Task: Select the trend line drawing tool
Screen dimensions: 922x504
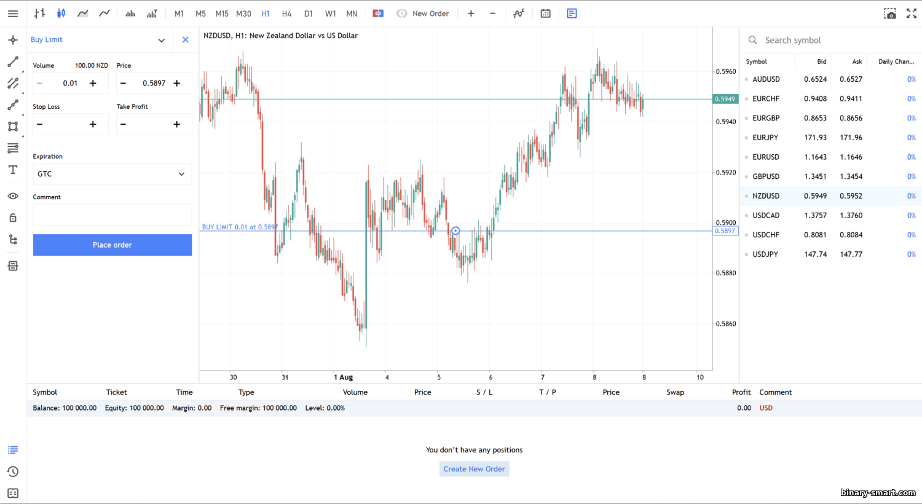Action: tap(13, 62)
